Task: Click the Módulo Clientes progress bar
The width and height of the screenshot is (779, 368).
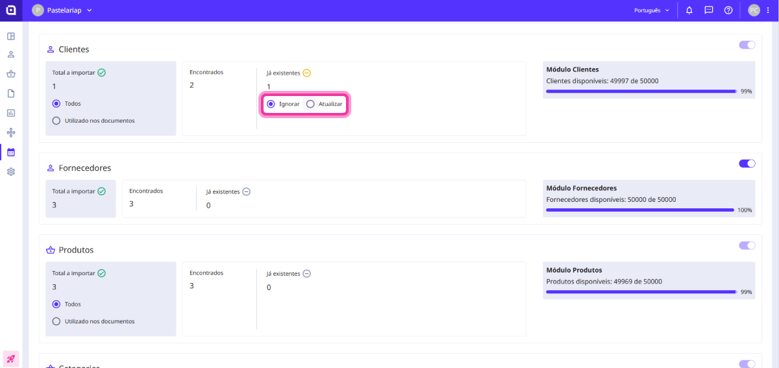Action: tap(641, 92)
